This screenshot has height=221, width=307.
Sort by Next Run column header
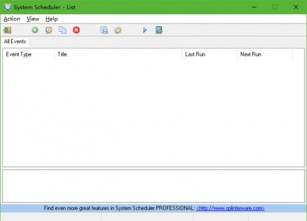click(265, 54)
